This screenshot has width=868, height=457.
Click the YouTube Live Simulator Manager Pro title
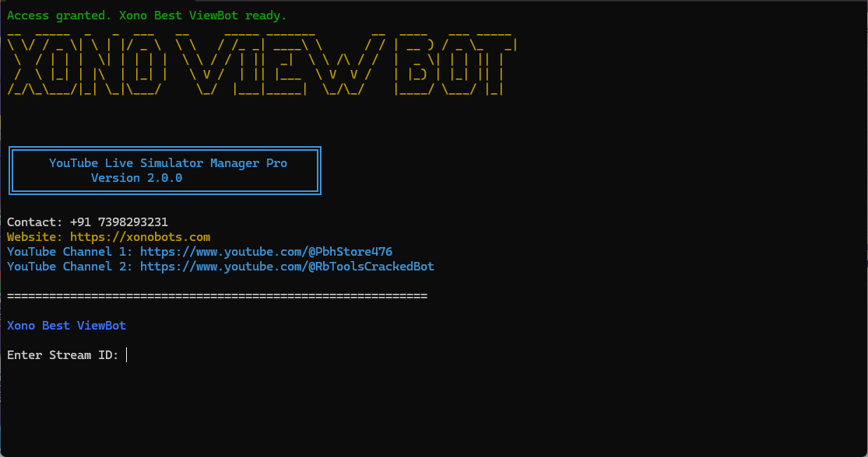point(168,163)
